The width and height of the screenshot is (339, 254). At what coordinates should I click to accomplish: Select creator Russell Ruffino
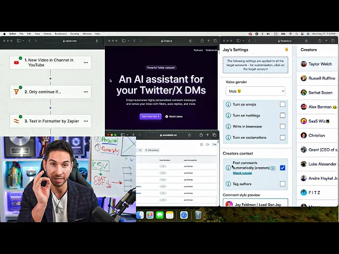point(317,78)
